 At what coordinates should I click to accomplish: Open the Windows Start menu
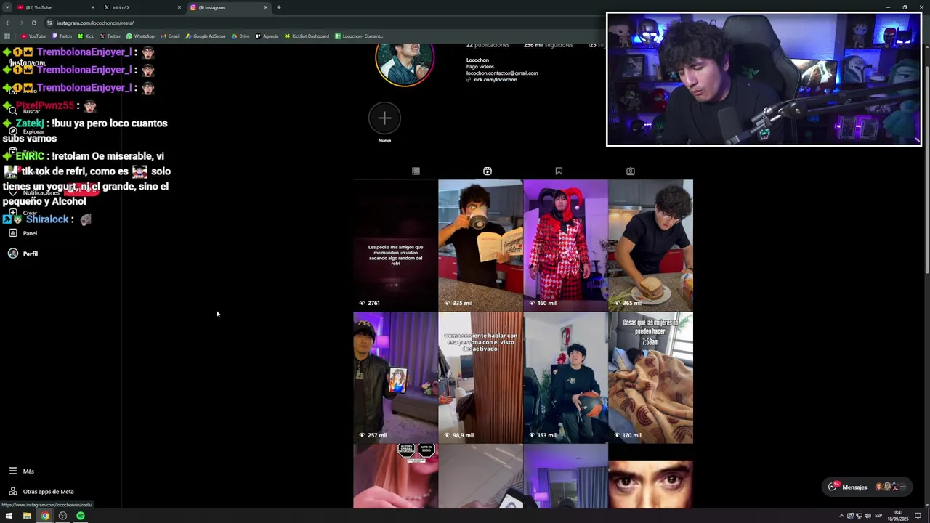[x=9, y=516]
